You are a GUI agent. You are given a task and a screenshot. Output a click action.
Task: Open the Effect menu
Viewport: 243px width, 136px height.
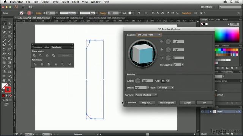[x=76, y=2]
